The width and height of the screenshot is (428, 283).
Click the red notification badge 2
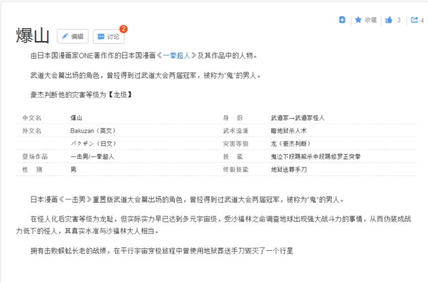tap(123, 29)
